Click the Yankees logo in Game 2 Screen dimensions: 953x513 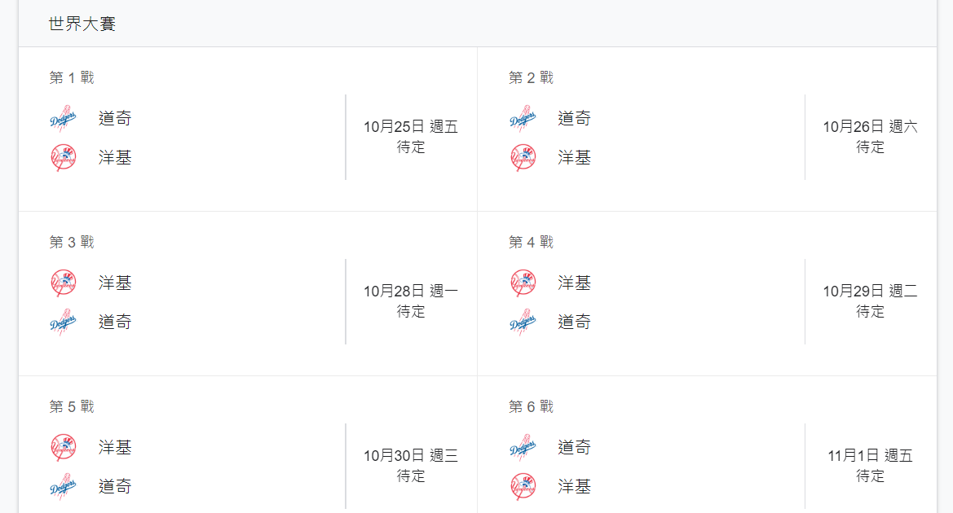(523, 157)
